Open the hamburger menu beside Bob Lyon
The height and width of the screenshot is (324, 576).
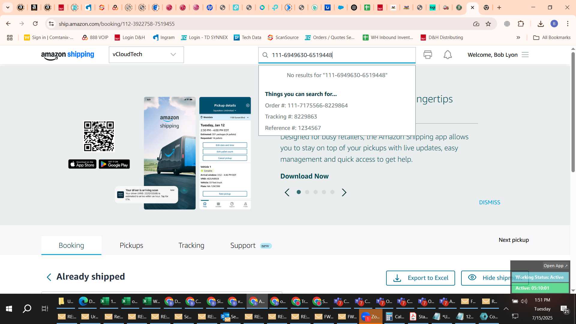(525, 55)
